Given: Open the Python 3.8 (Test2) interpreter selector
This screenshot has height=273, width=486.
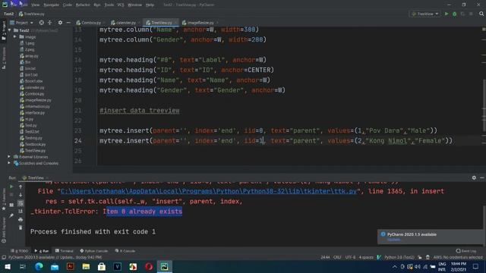Looking at the screenshot, I should 399,257.
